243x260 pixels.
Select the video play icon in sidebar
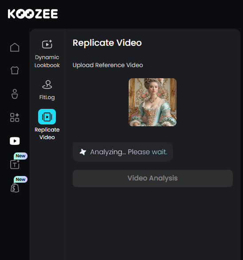[x=15, y=141]
